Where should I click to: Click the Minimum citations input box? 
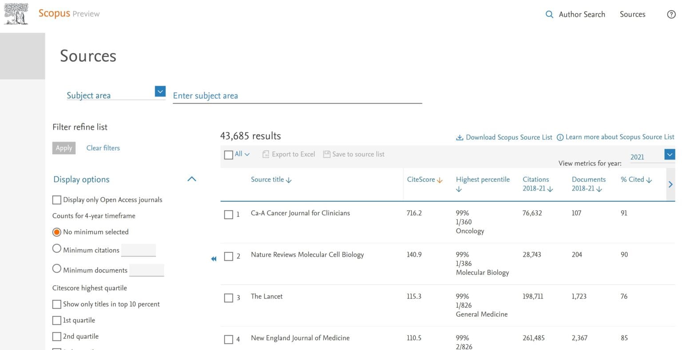point(139,250)
